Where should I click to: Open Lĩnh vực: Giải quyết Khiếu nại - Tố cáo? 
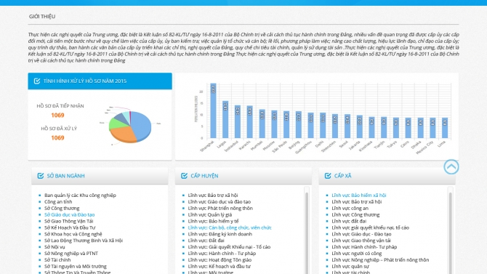[x=229, y=247]
